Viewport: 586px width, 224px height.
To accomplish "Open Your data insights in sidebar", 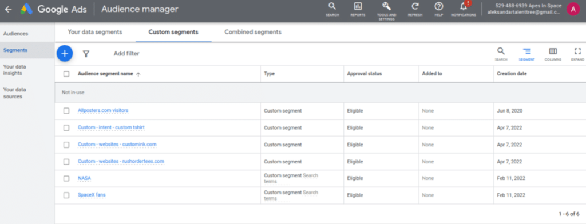I will [x=14, y=70].
